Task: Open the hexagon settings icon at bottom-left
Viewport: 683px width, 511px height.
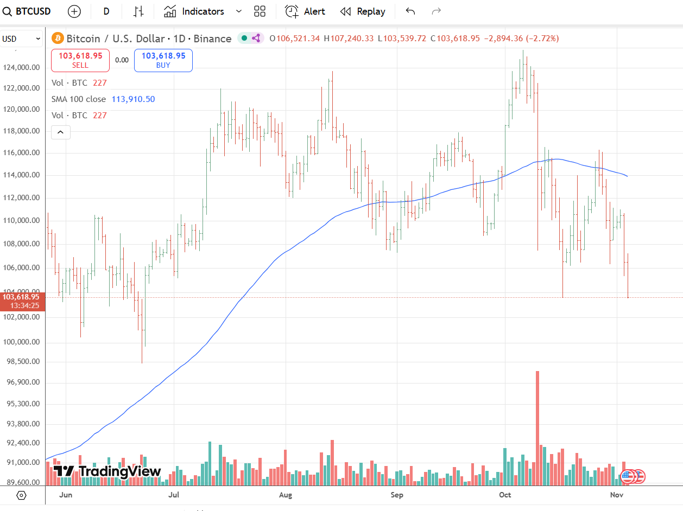Action: pyautogui.click(x=22, y=495)
